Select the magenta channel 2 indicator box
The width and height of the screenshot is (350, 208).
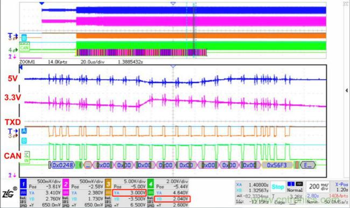[x=66, y=184]
